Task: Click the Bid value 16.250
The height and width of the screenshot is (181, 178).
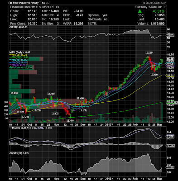Action: (x=54, y=19)
